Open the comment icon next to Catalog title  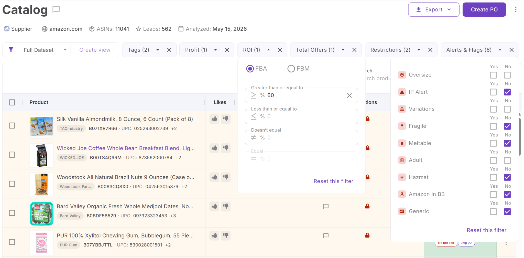coord(56,9)
